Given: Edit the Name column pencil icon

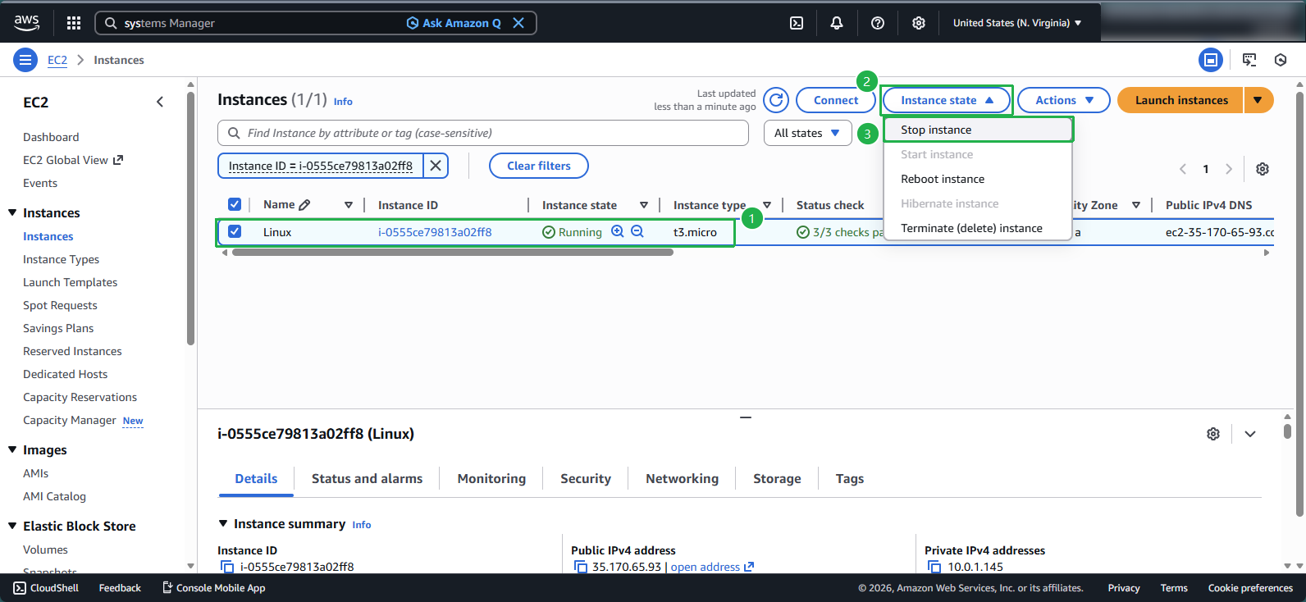Looking at the screenshot, I should coord(304,205).
